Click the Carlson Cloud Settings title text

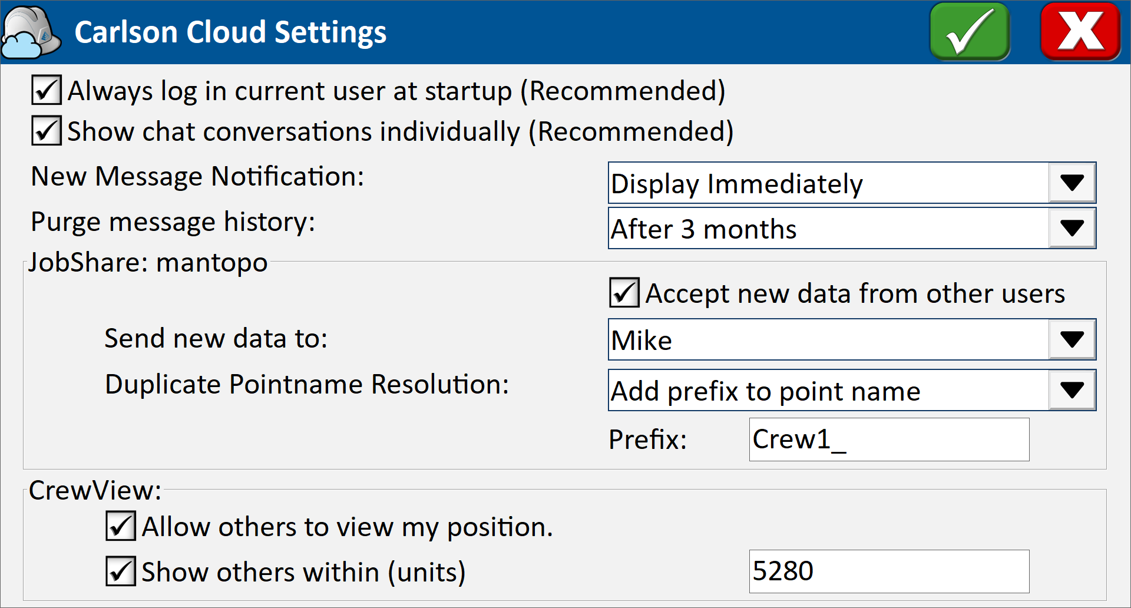[x=230, y=32]
